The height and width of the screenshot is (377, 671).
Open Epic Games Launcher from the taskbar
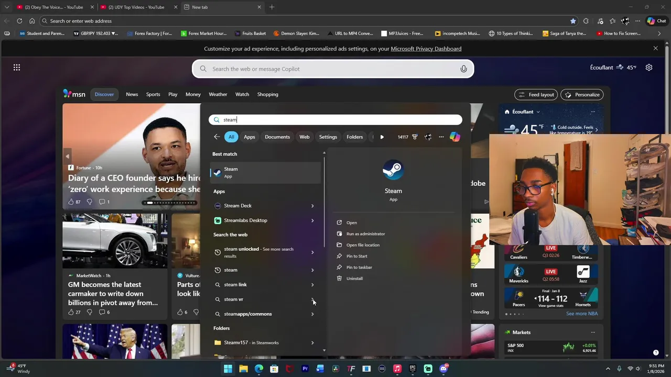click(x=413, y=369)
